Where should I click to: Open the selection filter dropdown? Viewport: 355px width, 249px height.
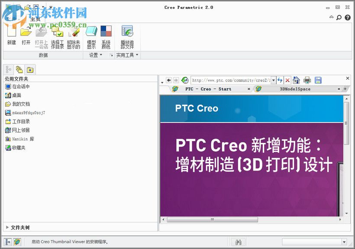pyautogui.click(x=344, y=242)
